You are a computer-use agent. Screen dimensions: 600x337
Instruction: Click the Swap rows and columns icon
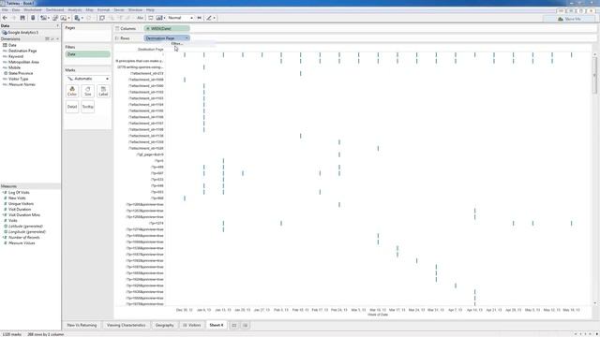(102, 18)
